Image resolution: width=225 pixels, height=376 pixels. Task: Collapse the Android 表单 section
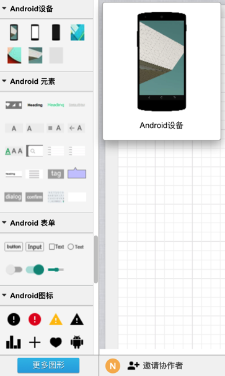click(4, 222)
